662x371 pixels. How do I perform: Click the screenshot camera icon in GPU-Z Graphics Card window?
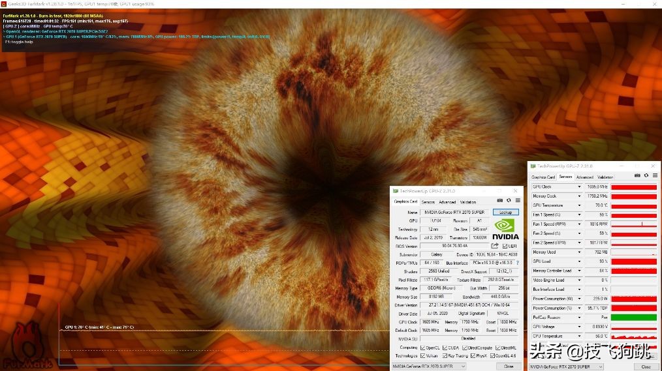point(500,201)
